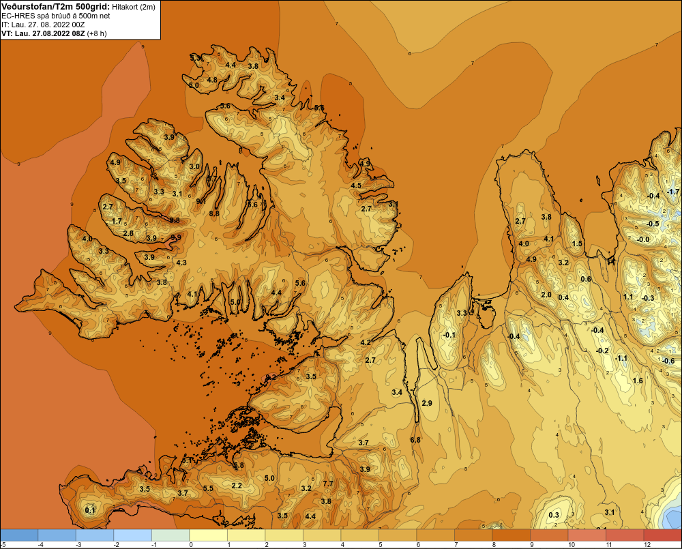The width and height of the screenshot is (682, 549).
Task: Click the legend tick label 10
Action: pos(572,545)
